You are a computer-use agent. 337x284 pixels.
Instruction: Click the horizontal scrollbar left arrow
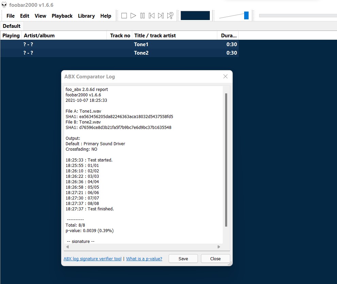click(x=67, y=247)
